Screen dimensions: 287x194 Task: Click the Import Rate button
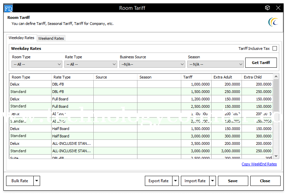point(195,181)
